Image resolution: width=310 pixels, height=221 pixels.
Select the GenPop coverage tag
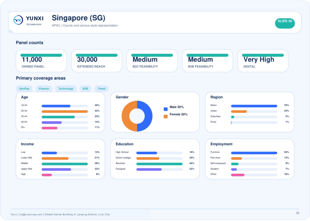[24, 89]
